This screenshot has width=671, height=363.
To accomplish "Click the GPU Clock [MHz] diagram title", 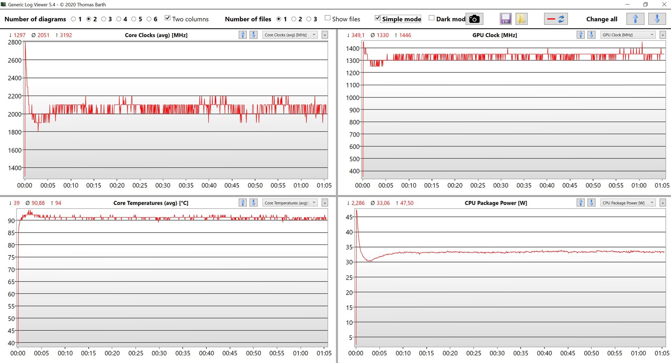I will click(x=495, y=35).
